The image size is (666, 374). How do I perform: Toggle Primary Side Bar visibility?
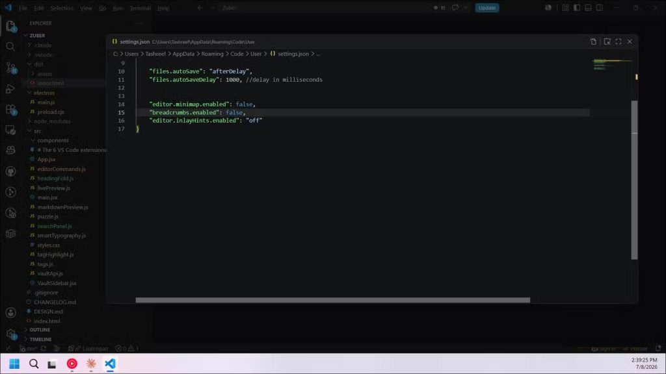pos(577,8)
